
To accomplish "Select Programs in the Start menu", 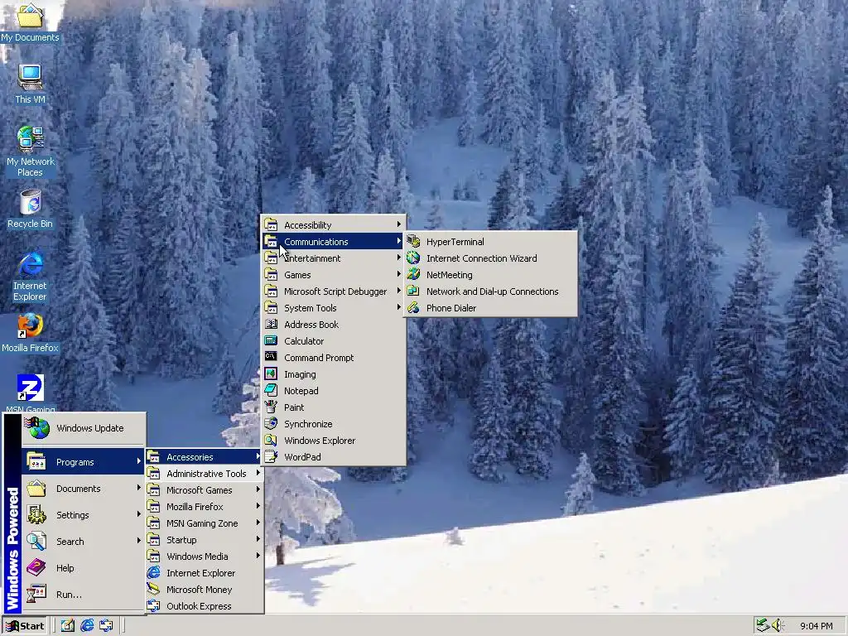I will click(x=84, y=461).
